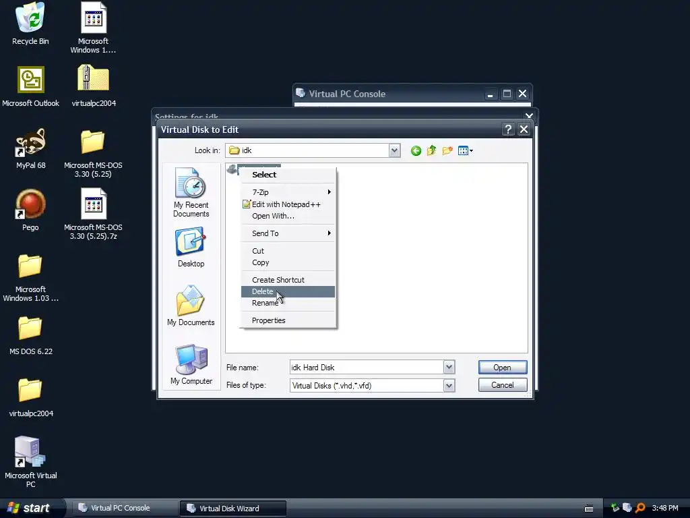Click the orange magnifier tray icon
690x518 pixels.
[x=640, y=508]
